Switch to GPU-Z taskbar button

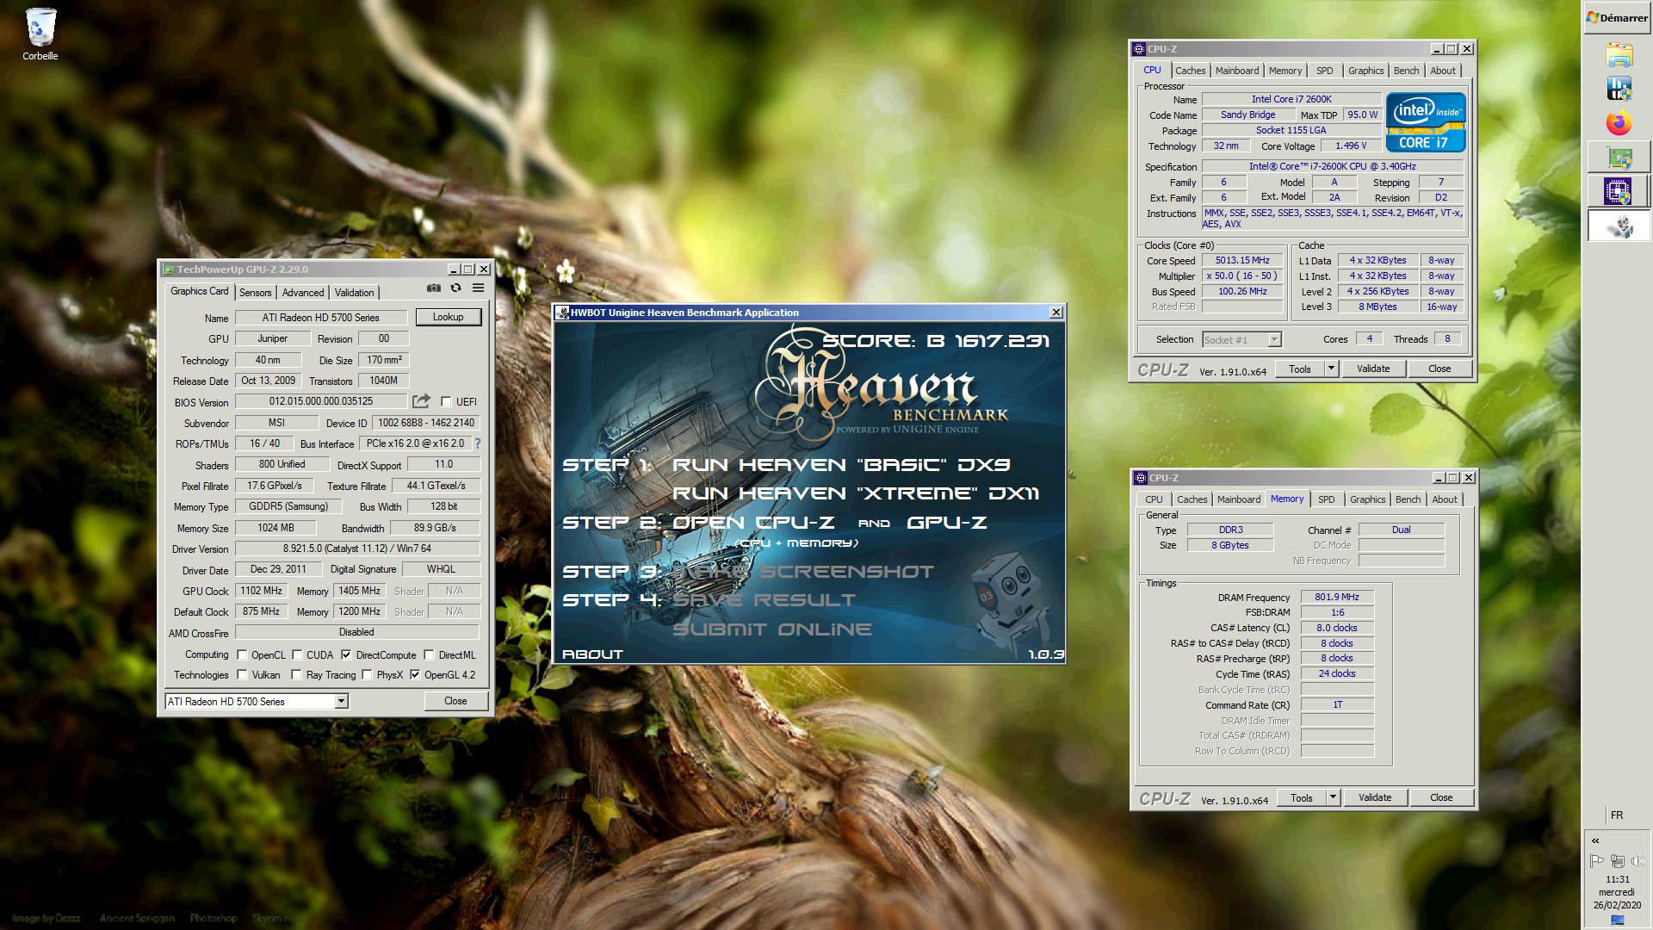point(1619,158)
